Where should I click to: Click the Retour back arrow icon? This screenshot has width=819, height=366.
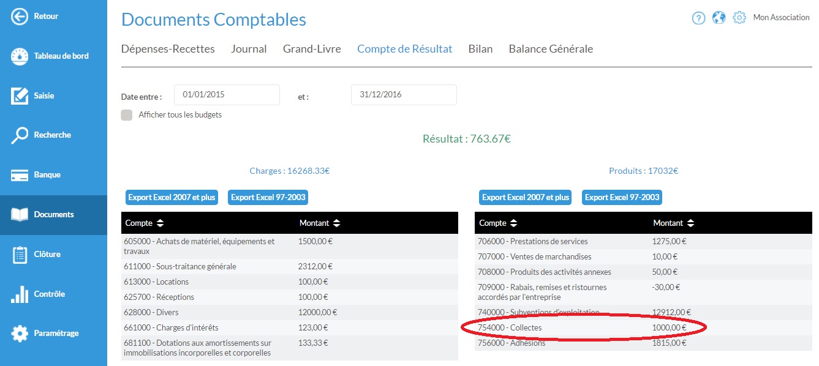coord(20,17)
